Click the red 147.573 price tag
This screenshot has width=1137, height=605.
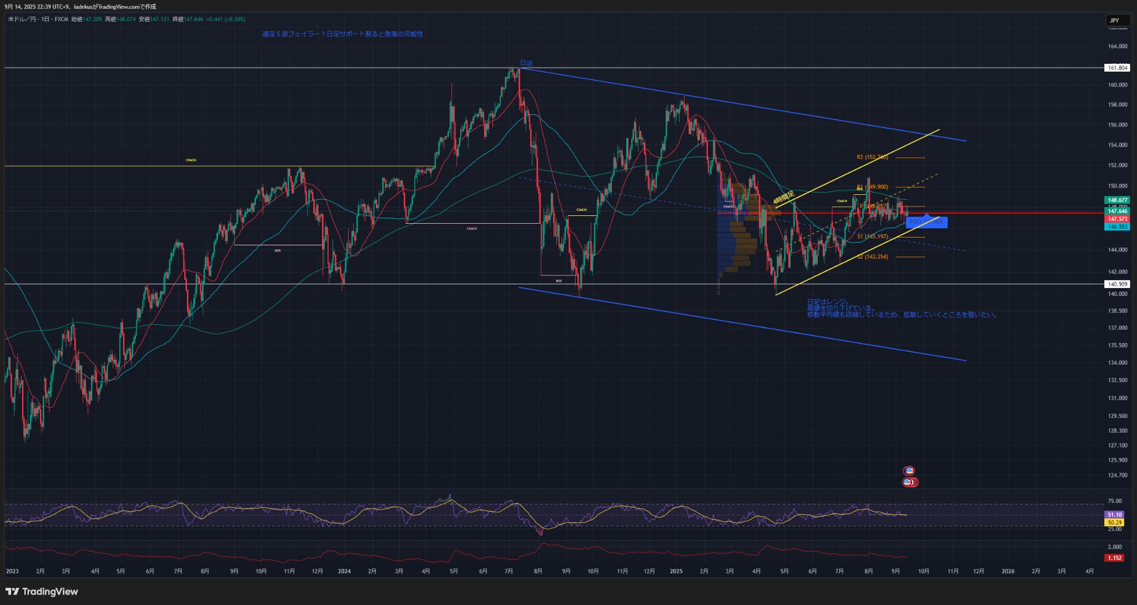pos(1117,219)
